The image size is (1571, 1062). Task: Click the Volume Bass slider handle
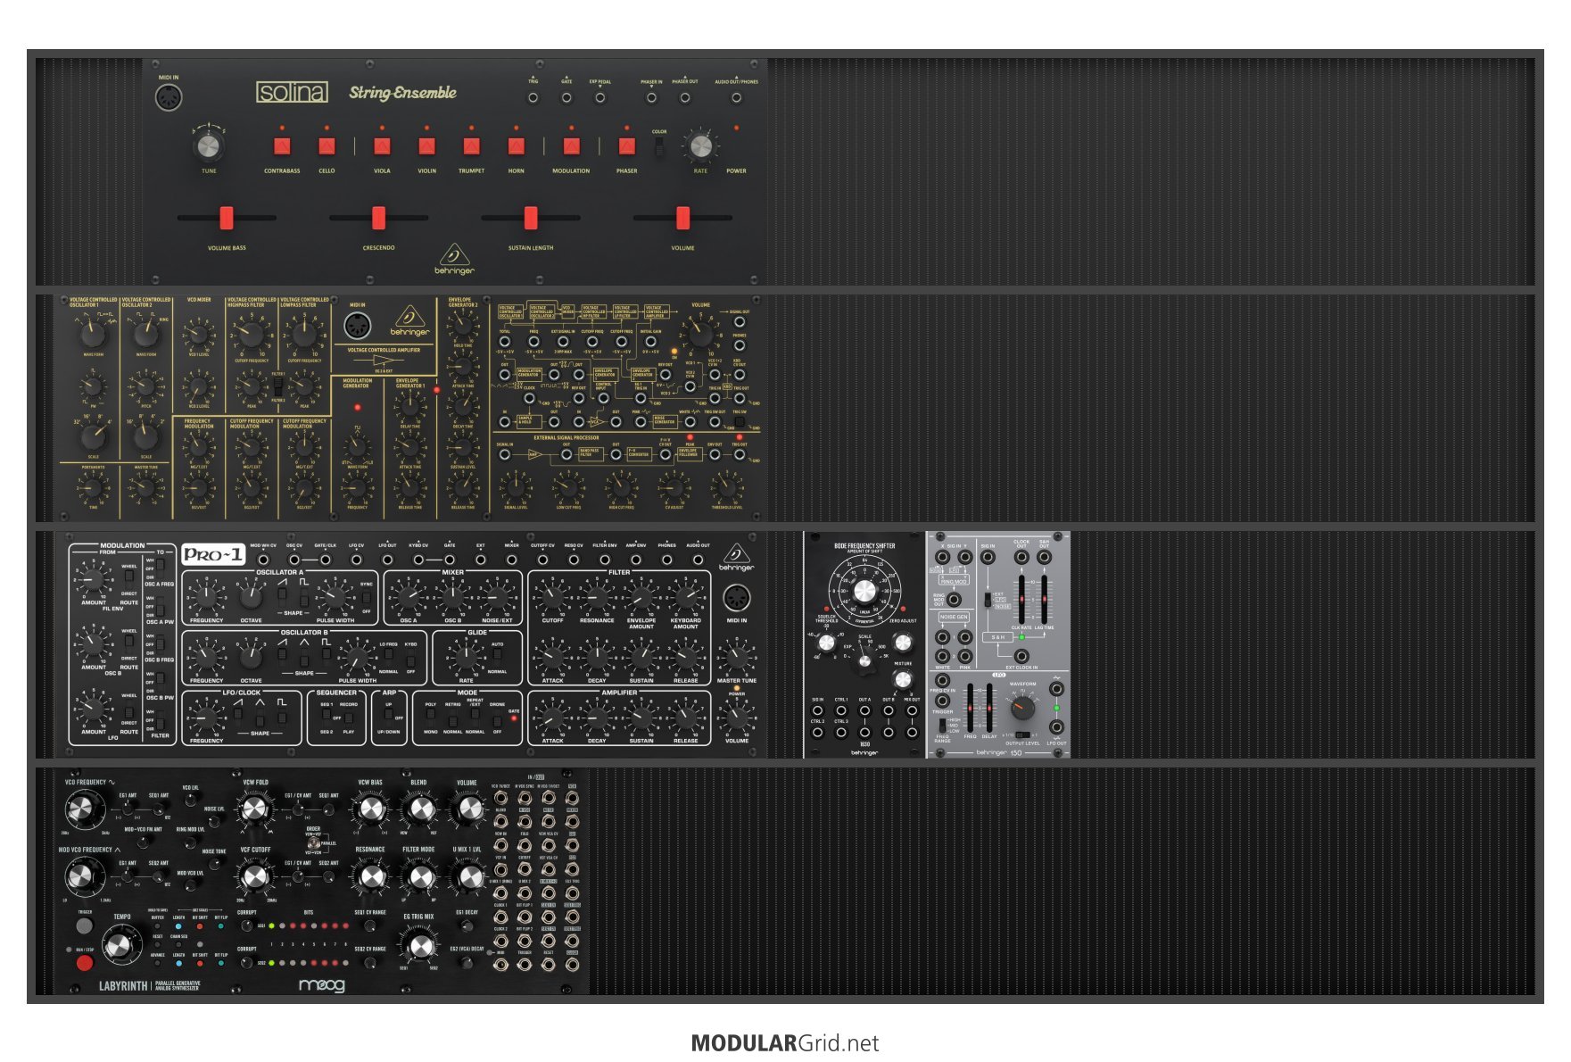pos(227,218)
